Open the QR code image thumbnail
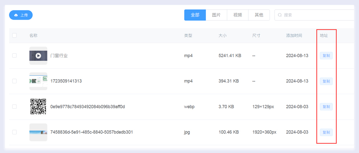Viewport: 359px width, 153px height. (38, 107)
